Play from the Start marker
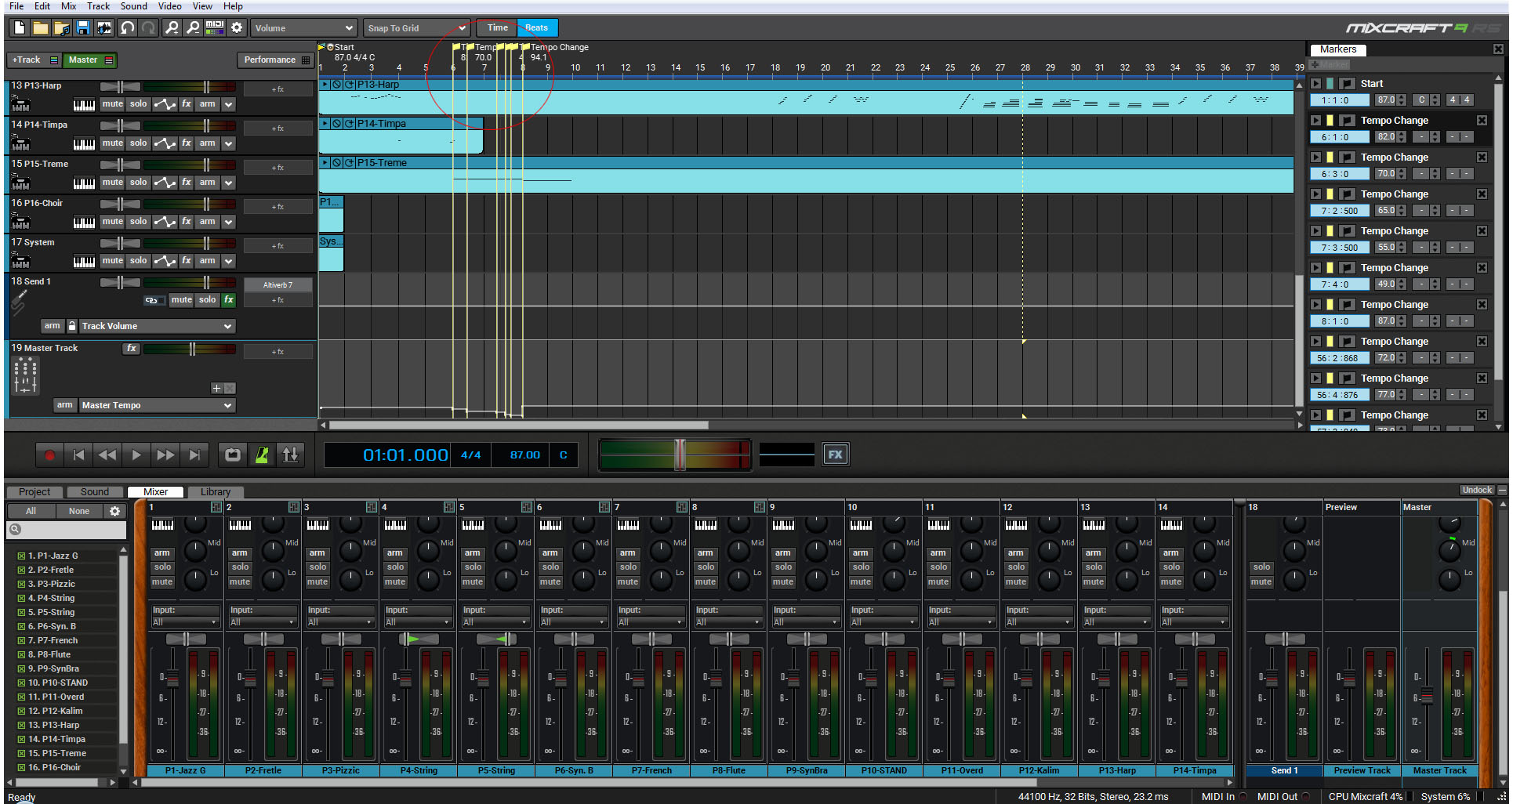1513x804 pixels. coord(1316,84)
